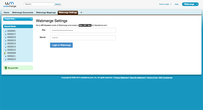Screen dimensions: 203x110
Task: Select the Webmerge Settings tab
Action: [x=68, y=12]
